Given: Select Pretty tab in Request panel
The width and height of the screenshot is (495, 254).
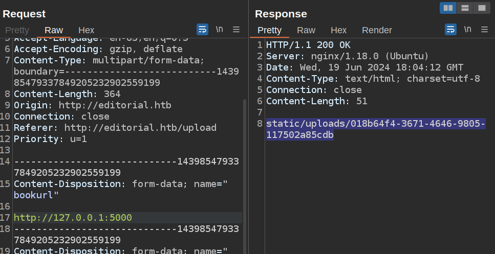Looking at the screenshot, I should (17, 30).
